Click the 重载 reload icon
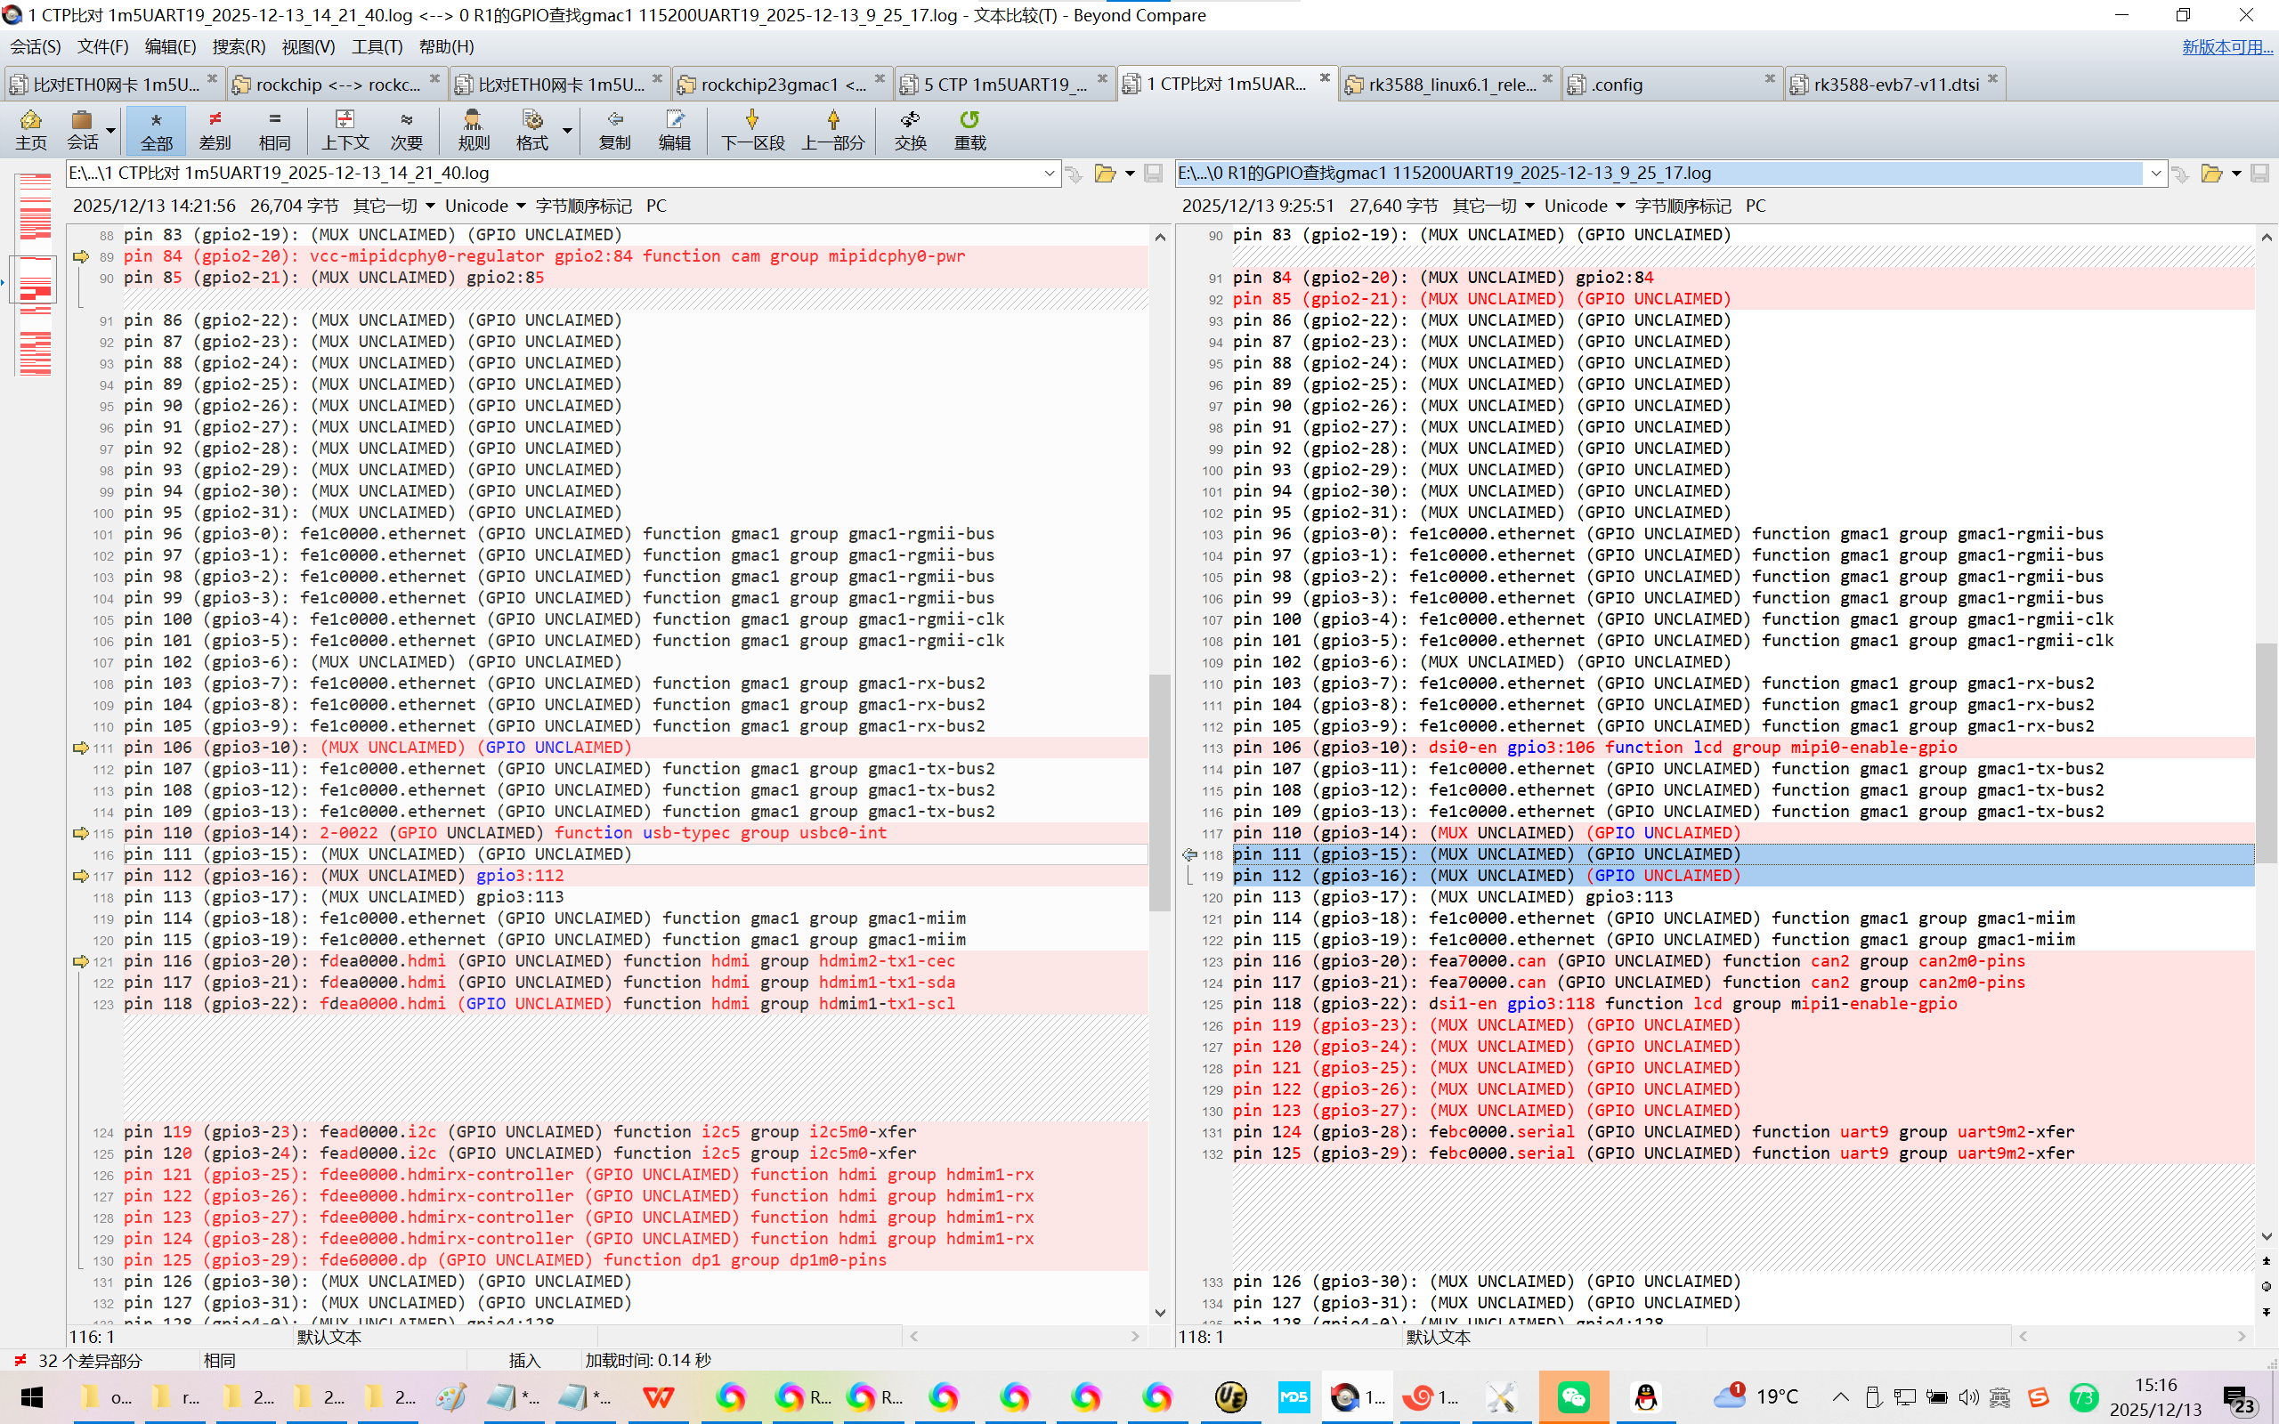This screenshot has height=1424, width=2279. click(969, 129)
